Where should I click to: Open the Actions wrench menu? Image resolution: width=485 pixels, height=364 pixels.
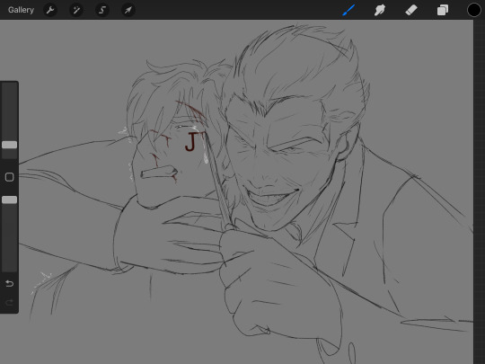pyautogui.click(x=50, y=10)
